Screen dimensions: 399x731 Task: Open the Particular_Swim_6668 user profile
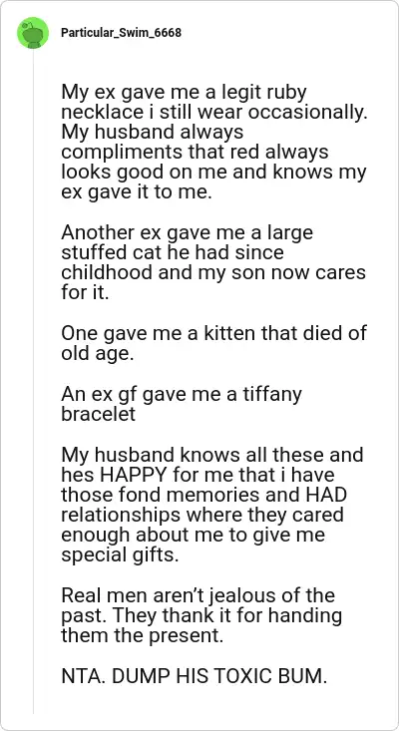[121, 33]
